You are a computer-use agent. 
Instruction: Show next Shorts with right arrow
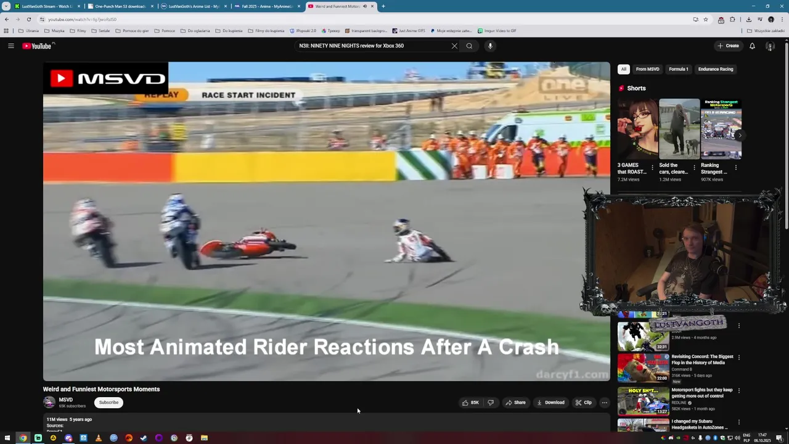click(x=740, y=136)
